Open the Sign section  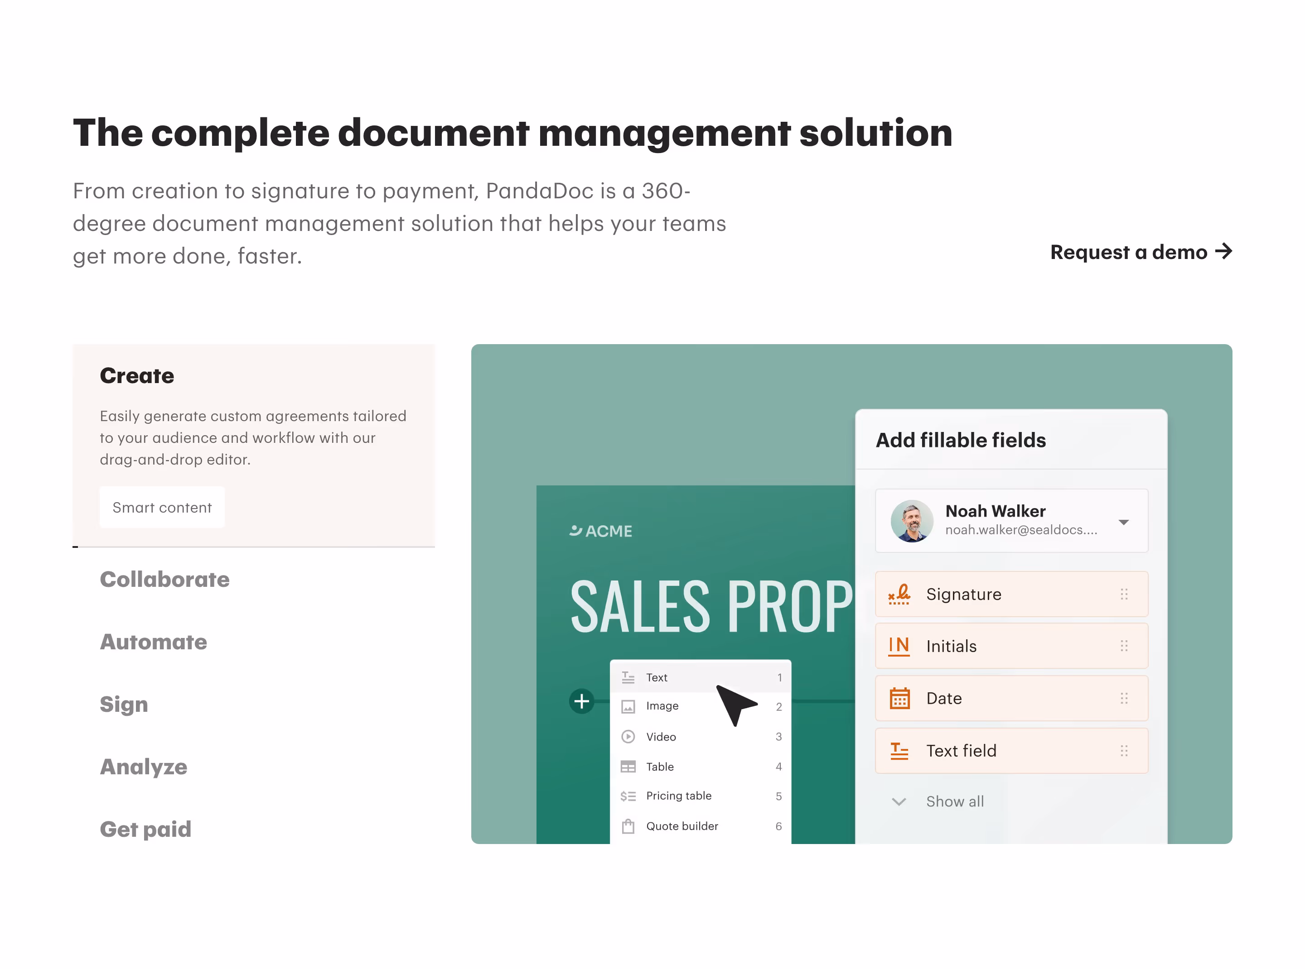point(124,705)
